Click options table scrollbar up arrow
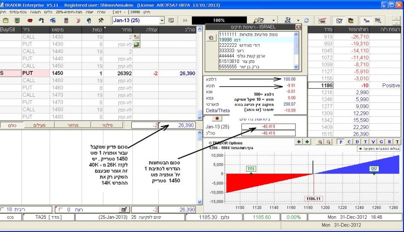404x232 pixels. point(199,29)
